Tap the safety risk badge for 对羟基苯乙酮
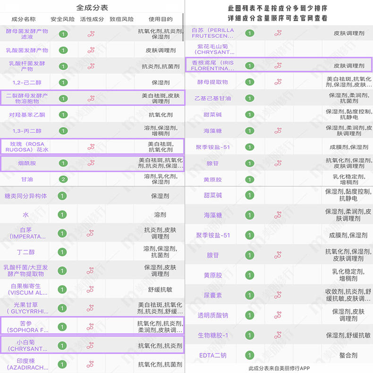Image resolution: width=373 pixels, height=373 pixels. pyautogui.click(x=63, y=115)
